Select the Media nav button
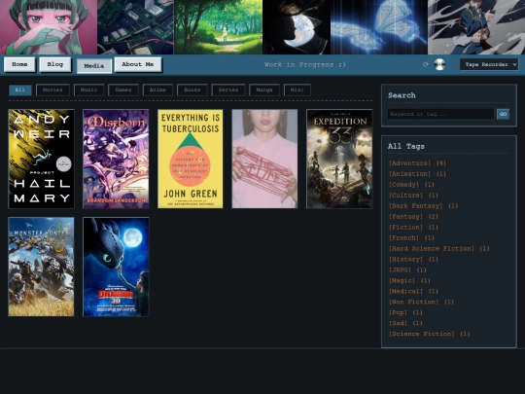This screenshot has height=394, width=525. tap(94, 66)
